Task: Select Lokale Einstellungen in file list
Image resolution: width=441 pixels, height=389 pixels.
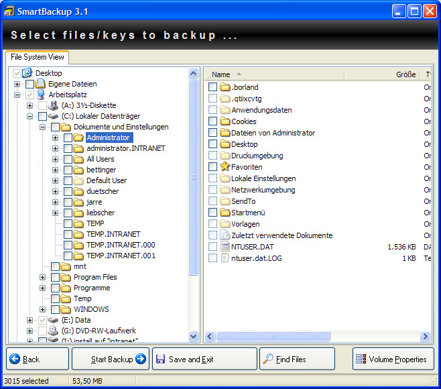Action: click(x=263, y=178)
